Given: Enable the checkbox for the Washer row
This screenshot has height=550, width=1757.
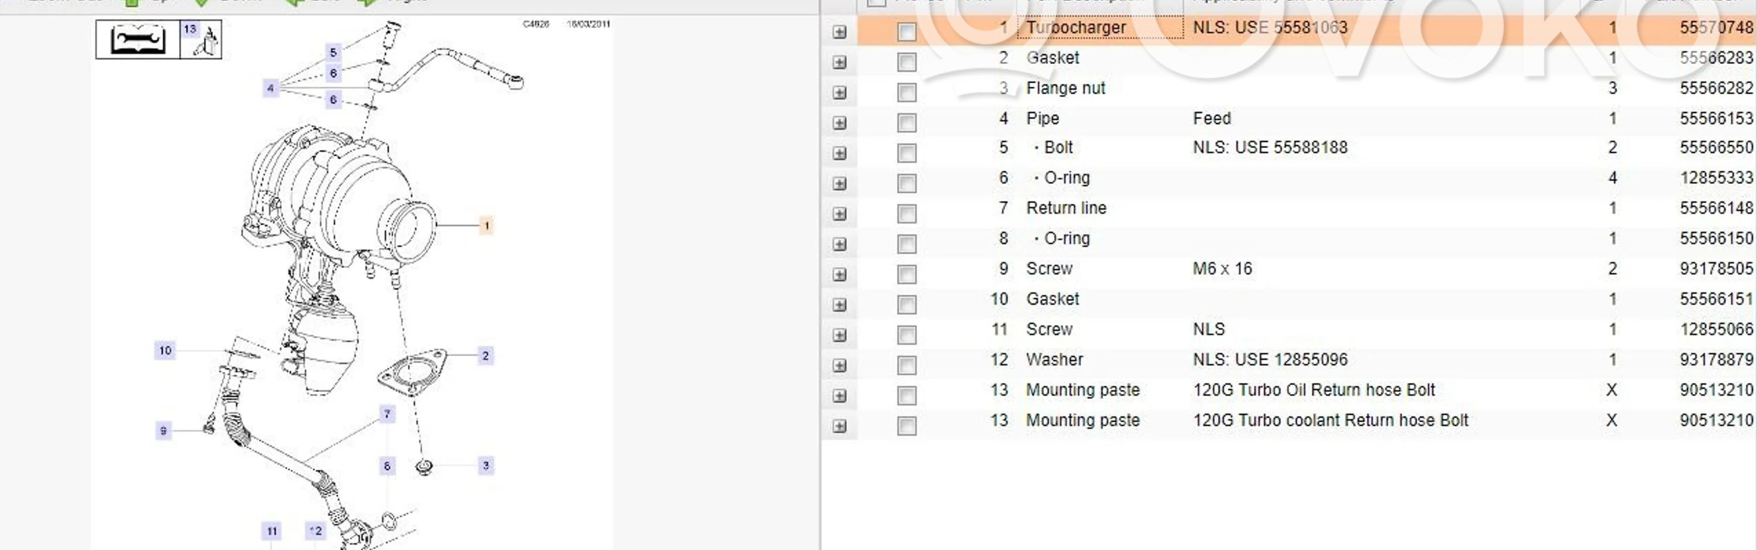Looking at the screenshot, I should [x=907, y=365].
